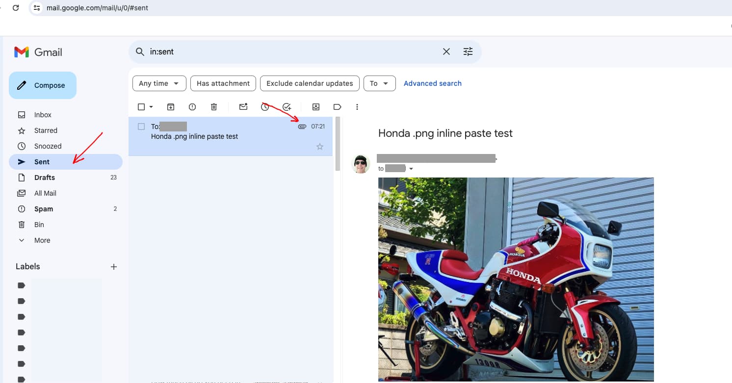Click the 07:21 timestamp of the email
This screenshot has width=732, height=383.
(x=318, y=127)
